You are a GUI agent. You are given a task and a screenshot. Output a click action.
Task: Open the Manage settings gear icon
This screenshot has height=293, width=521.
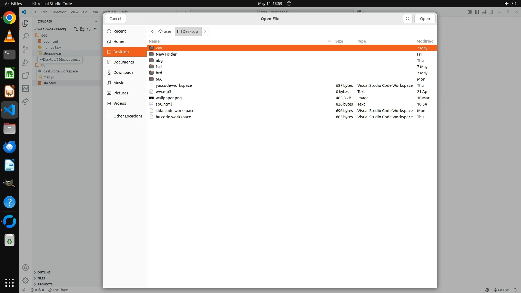click(26, 280)
